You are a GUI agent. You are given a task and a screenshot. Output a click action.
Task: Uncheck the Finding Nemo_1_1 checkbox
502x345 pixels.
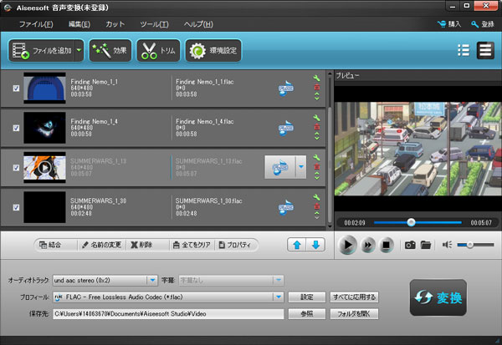coord(16,89)
